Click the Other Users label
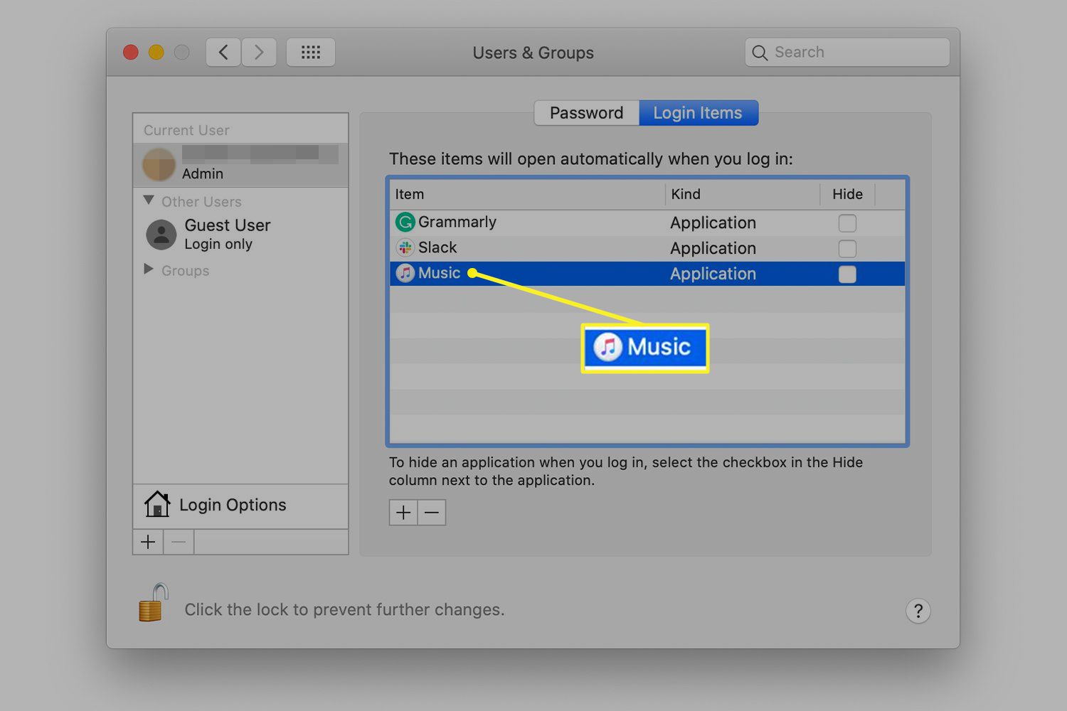This screenshot has height=711, width=1067. [201, 202]
